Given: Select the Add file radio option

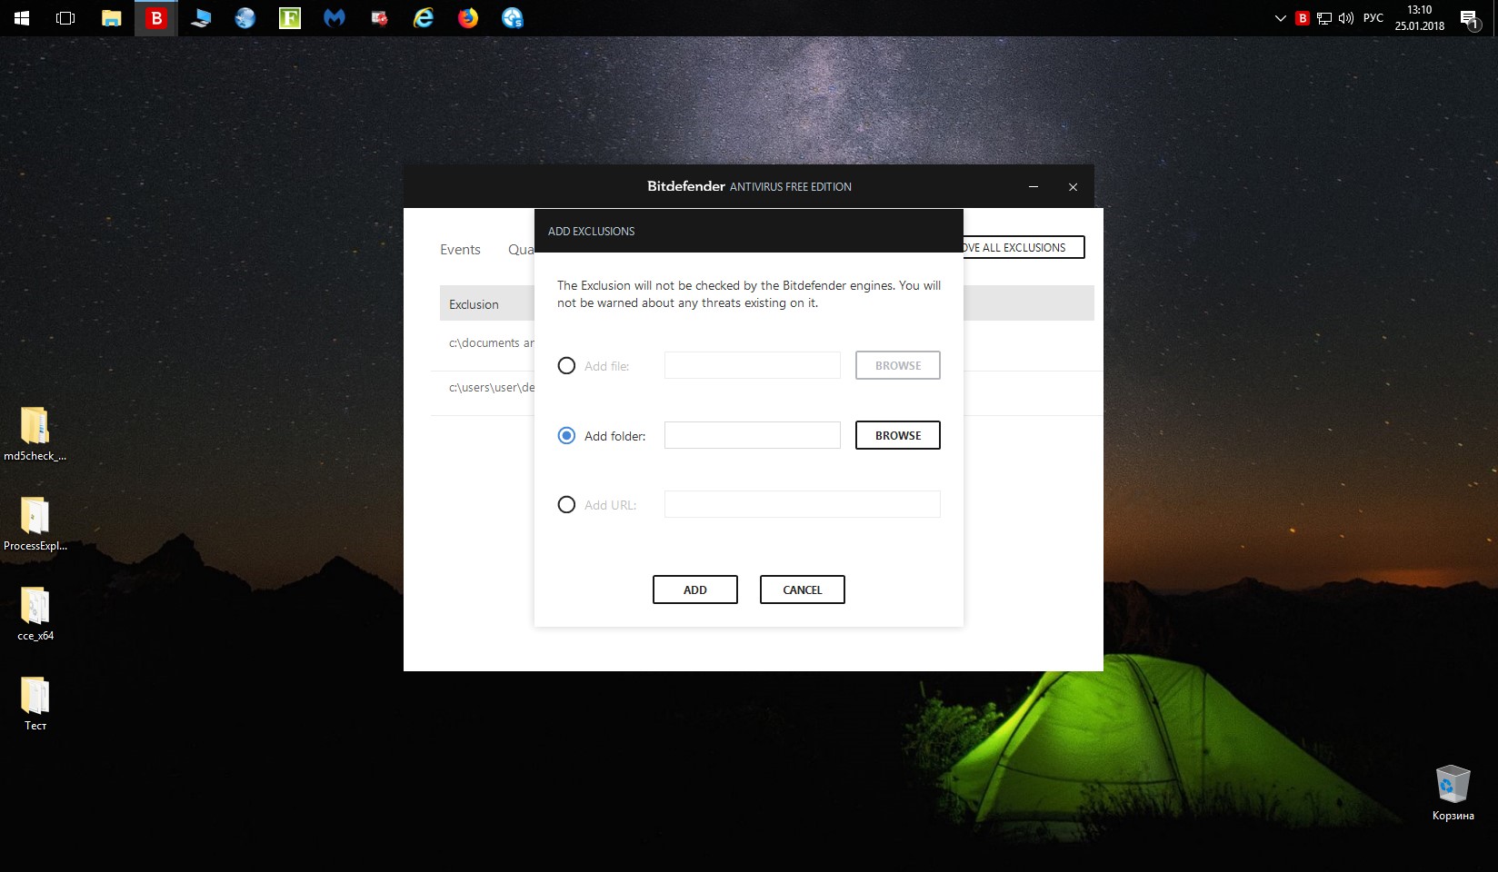Looking at the screenshot, I should coord(566,366).
